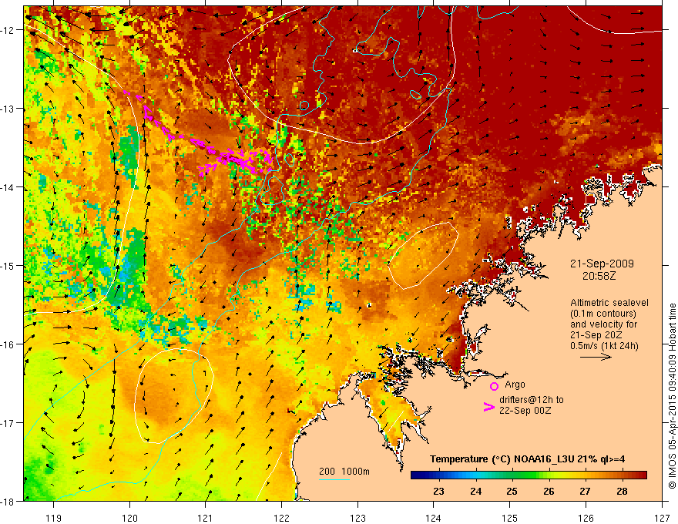678x524 pixels.
Task: Click the '0.5m/s (1kt 24h)' label
Action: click(604, 346)
